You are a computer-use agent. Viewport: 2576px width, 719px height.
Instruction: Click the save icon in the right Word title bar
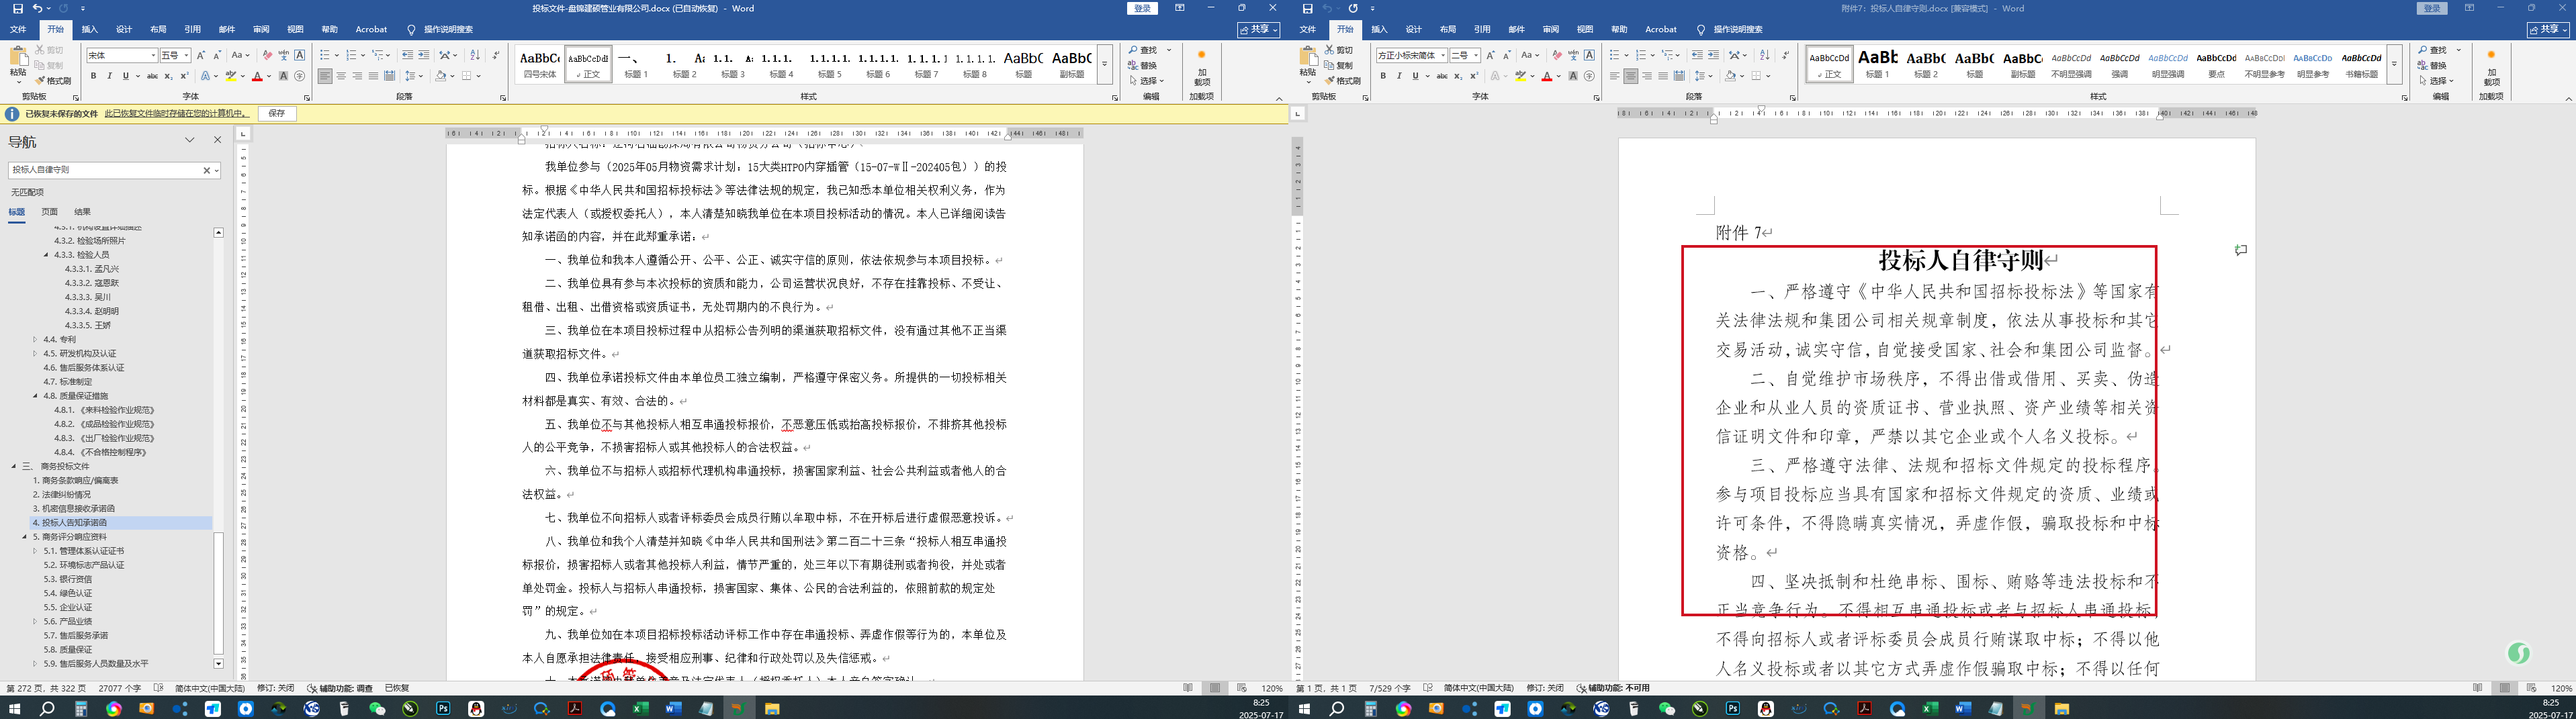tap(1307, 8)
